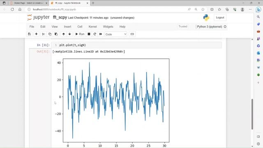Open the browser profile avatar
Viewport: 263px width, 148px height.
point(242,9)
